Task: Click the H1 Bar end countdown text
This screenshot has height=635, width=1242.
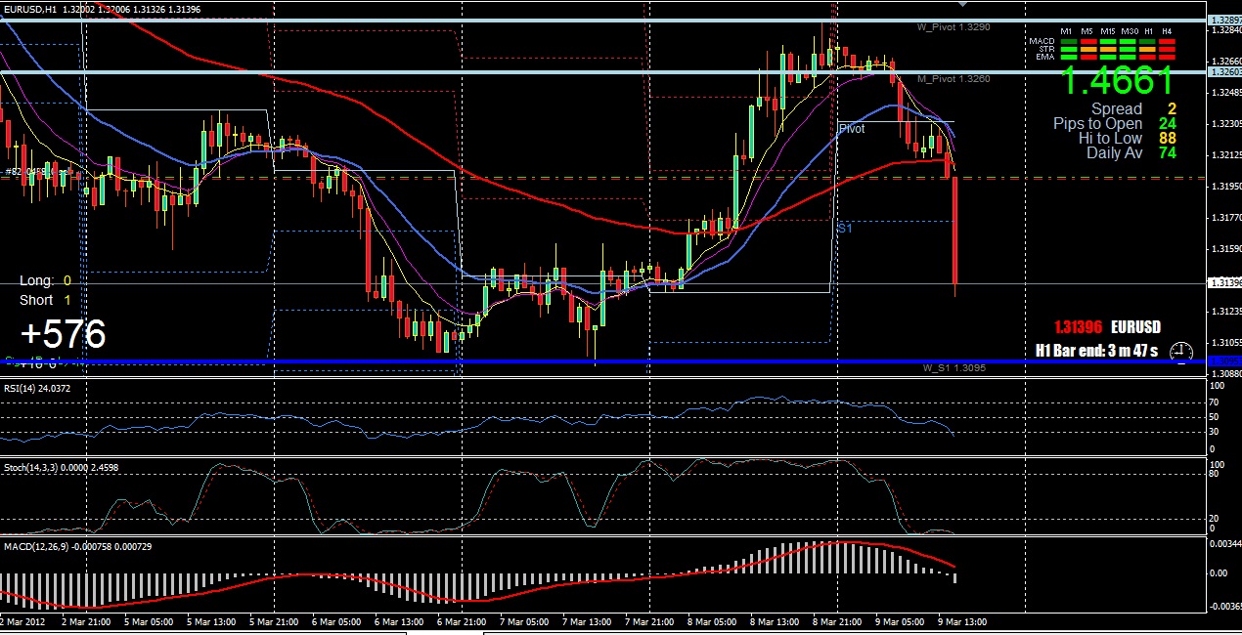Action: coord(1097,350)
